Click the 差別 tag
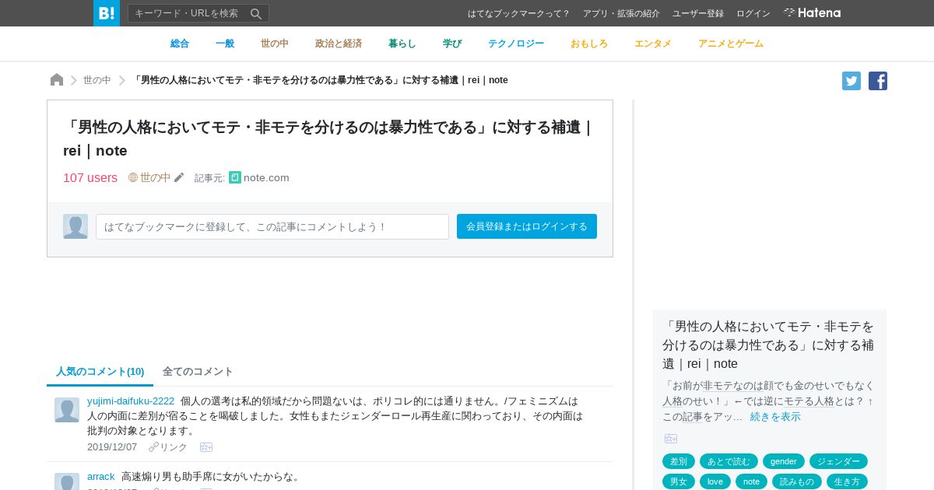Viewport: 934px width, 490px height. (x=679, y=461)
